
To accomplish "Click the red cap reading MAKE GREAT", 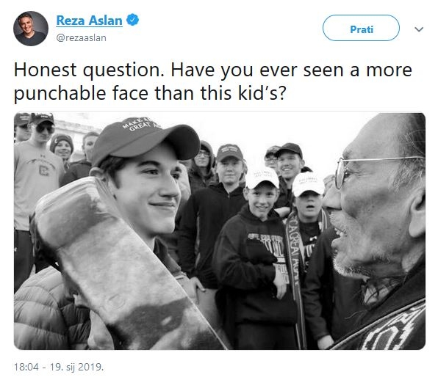I will (146, 140).
